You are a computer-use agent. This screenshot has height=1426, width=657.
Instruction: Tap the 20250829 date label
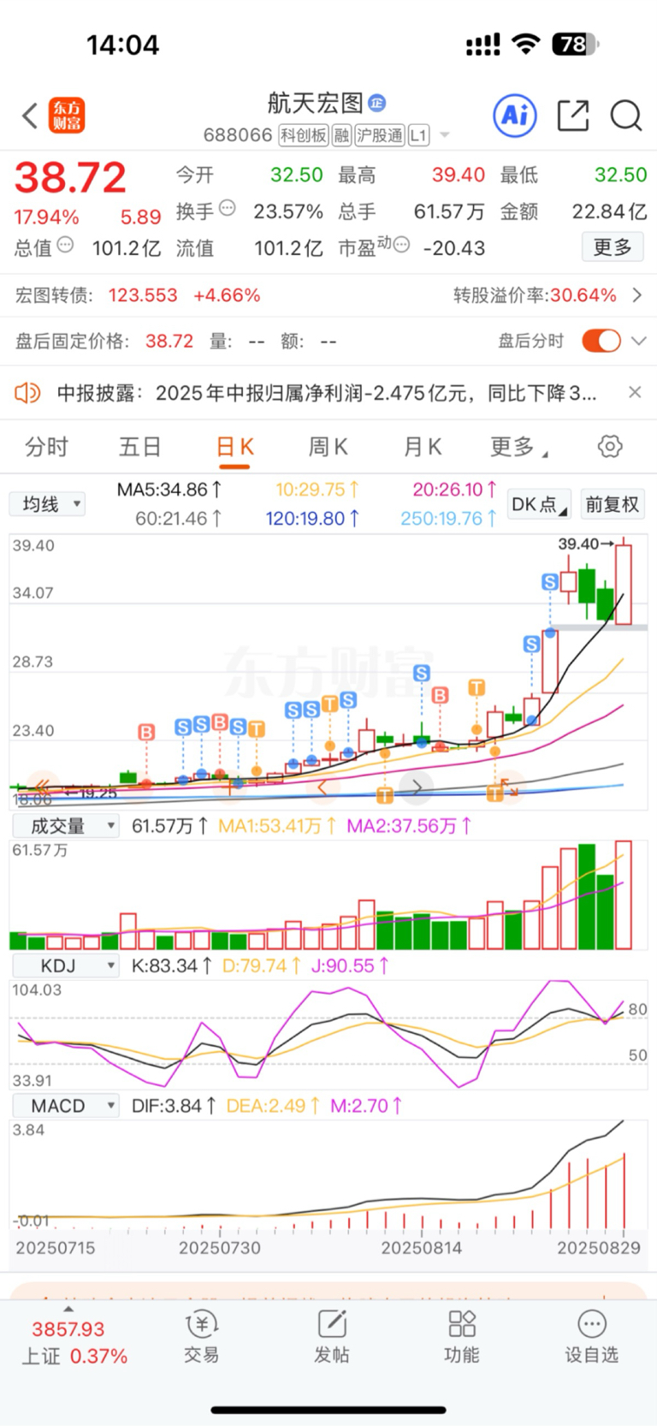[599, 1248]
